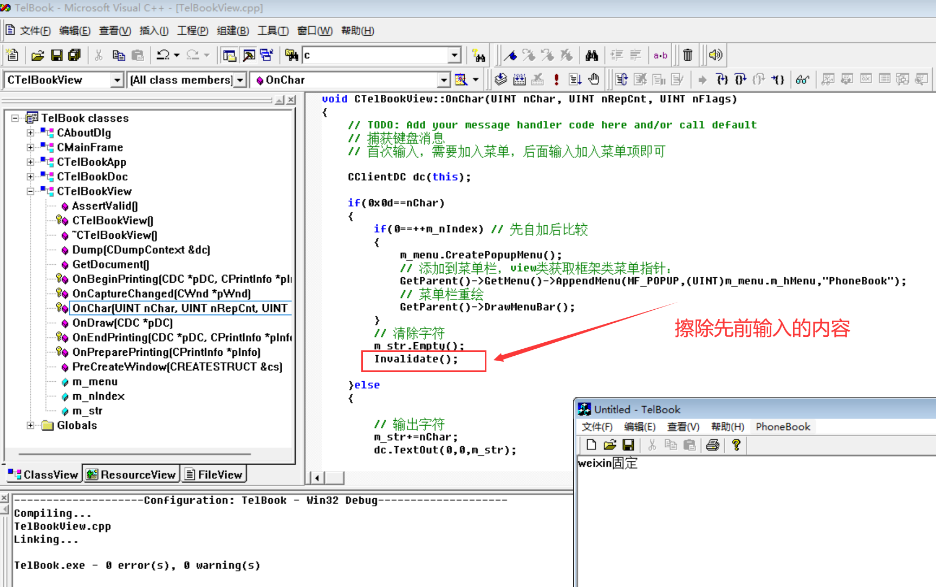
Task: Open the CTelBookView class dropdown
Action: (116, 80)
